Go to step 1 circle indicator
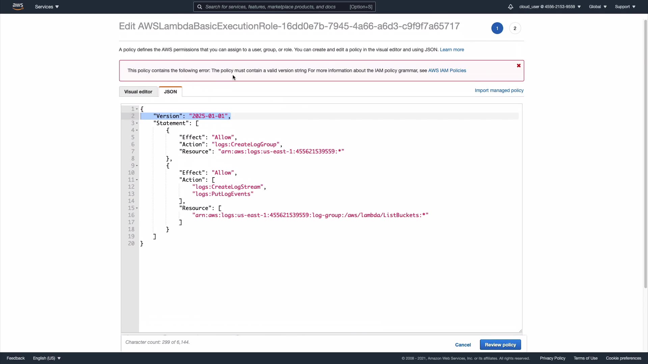The height and width of the screenshot is (364, 648). pyautogui.click(x=497, y=28)
